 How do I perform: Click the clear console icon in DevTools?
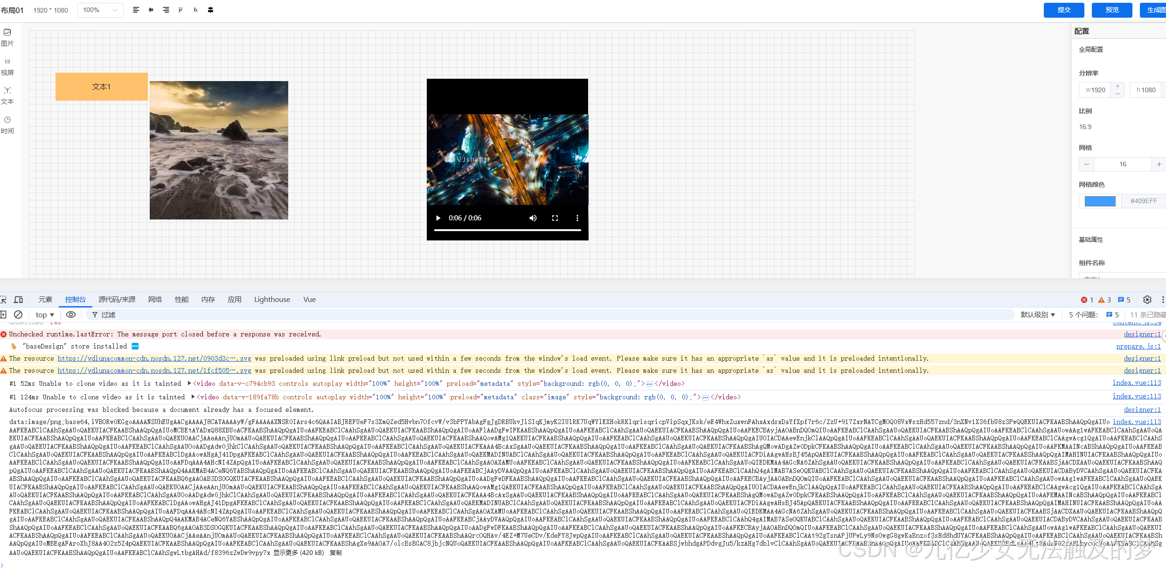(18, 315)
